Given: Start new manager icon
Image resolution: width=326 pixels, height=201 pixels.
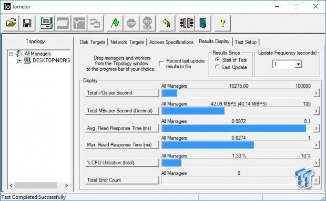Looking at the screenshot, I should click(x=47, y=23).
